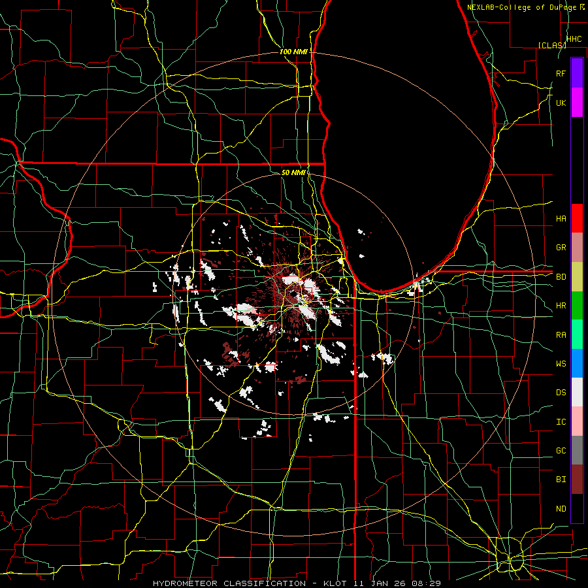The width and height of the screenshot is (588, 588).
Task: Click the 11 JAN 26 date text
Action: click(x=379, y=583)
